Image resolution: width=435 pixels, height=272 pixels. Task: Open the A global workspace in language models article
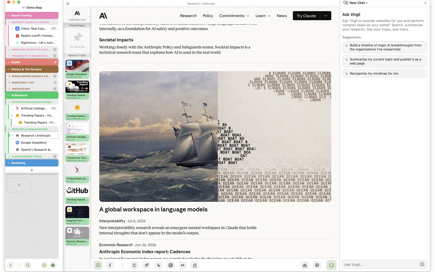tap(153, 209)
